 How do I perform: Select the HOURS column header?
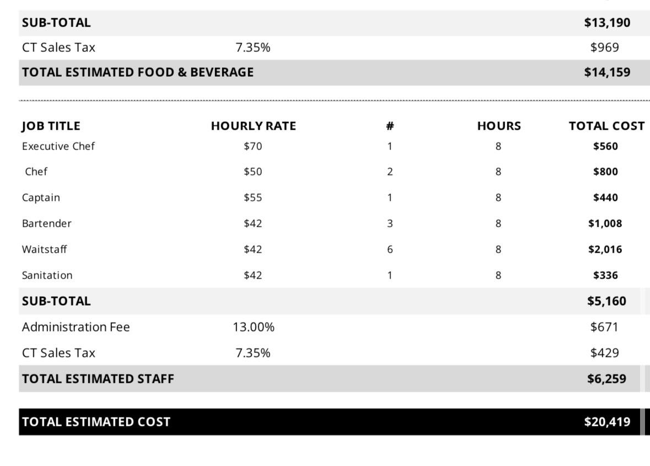click(498, 126)
